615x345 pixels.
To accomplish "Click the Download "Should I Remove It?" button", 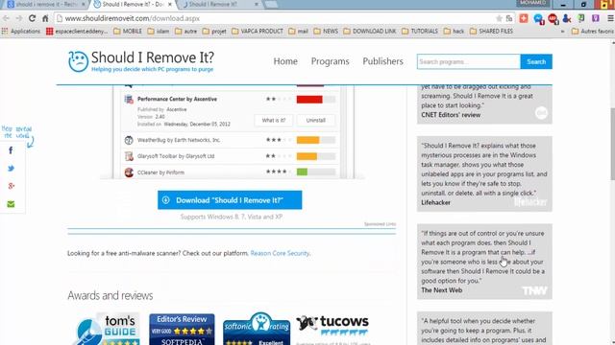I will point(230,200).
